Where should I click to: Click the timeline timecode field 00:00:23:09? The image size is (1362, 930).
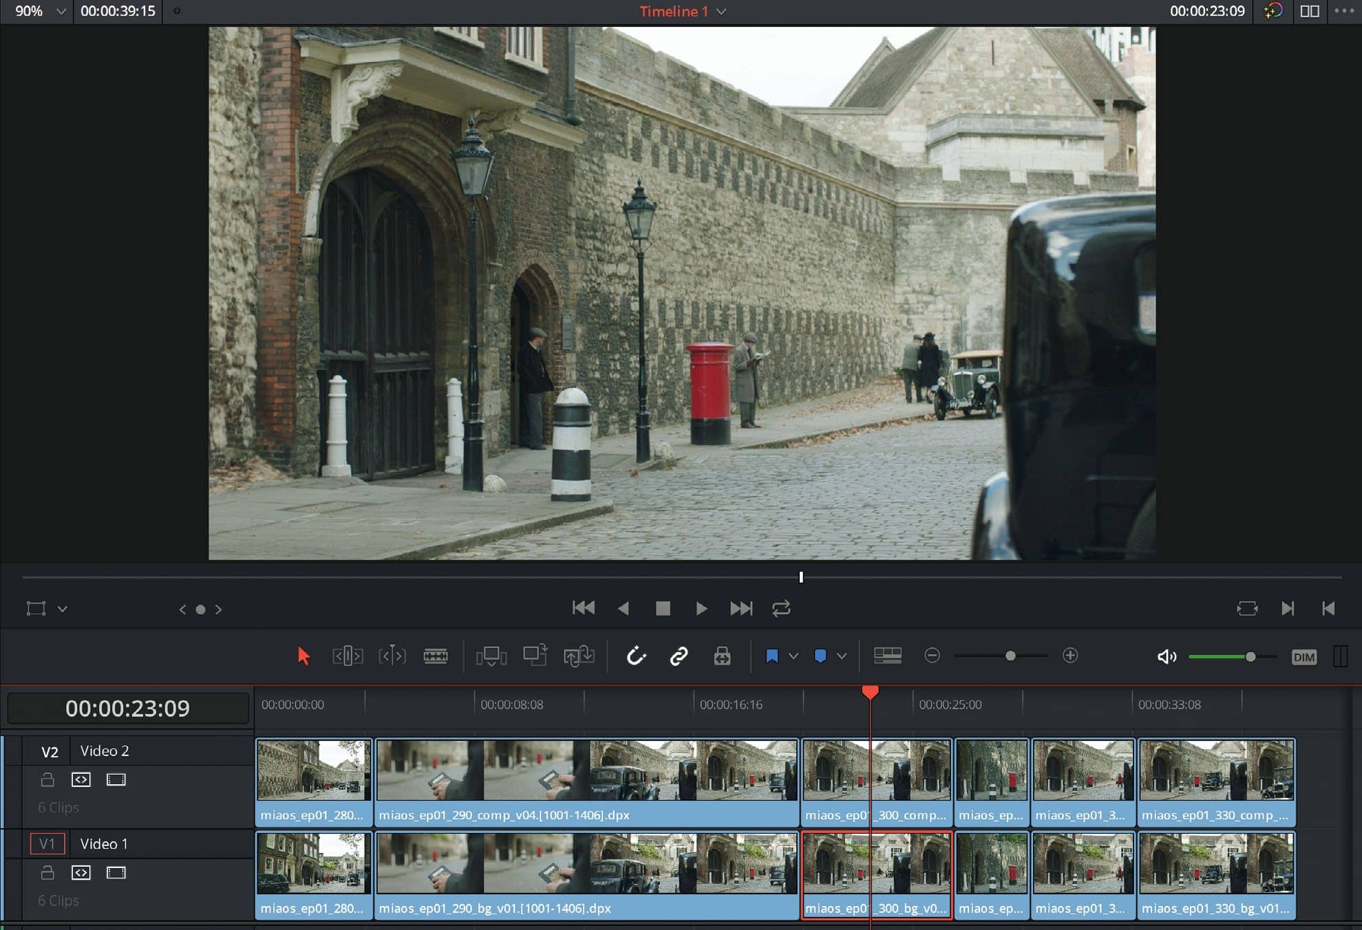pos(128,708)
